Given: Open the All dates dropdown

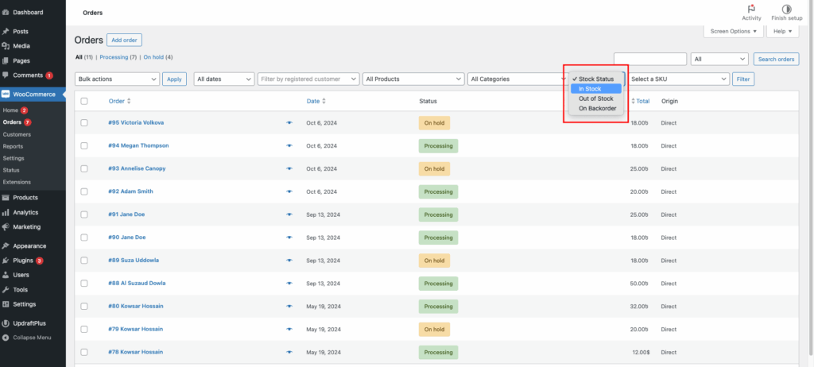Looking at the screenshot, I should (223, 79).
